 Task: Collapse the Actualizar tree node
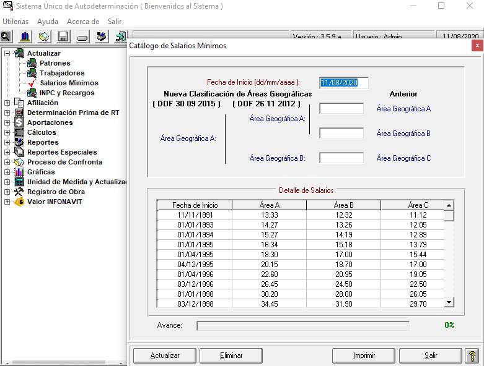click(x=7, y=53)
